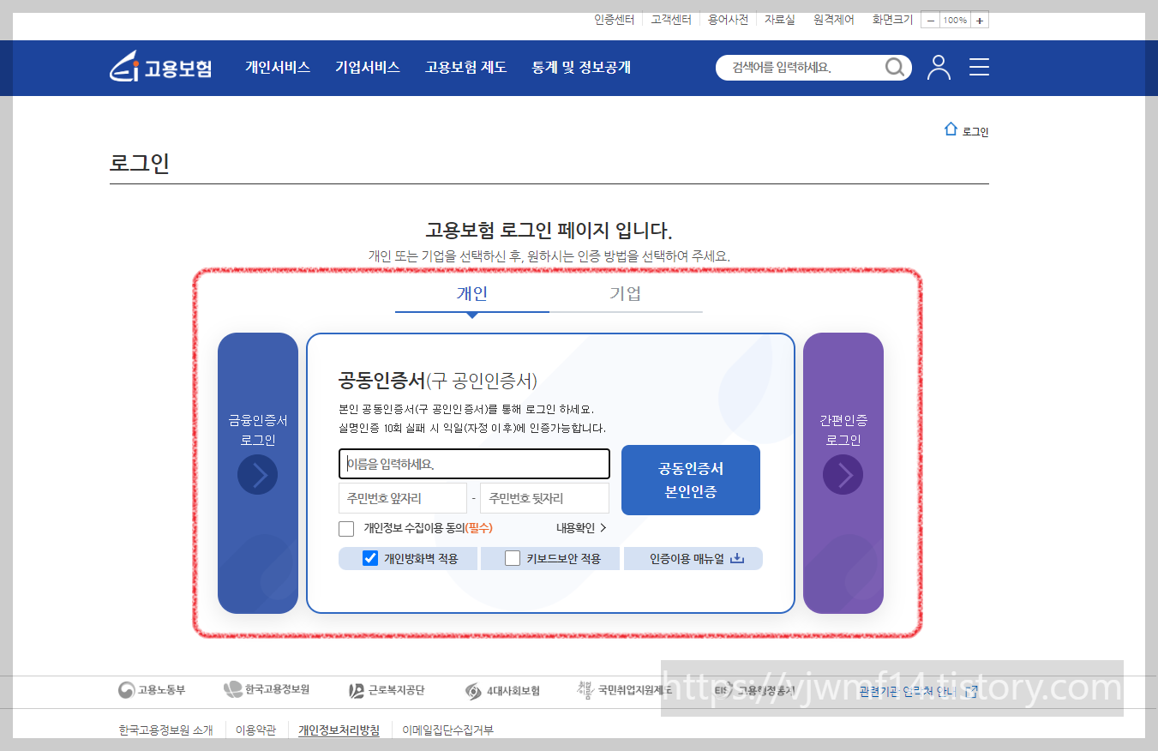The width and height of the screenshot is (1158, 751).
Task: Uncheck 개인방화벽 적용 checkbox
Action: (370, 558)
